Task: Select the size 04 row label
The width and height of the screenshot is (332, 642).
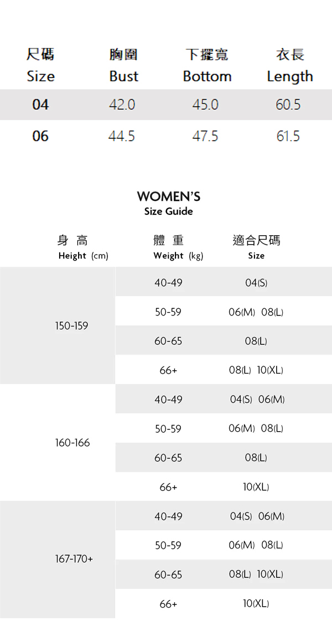Action: (40, 105)
